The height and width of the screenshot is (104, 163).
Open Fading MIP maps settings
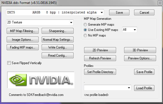22,47
